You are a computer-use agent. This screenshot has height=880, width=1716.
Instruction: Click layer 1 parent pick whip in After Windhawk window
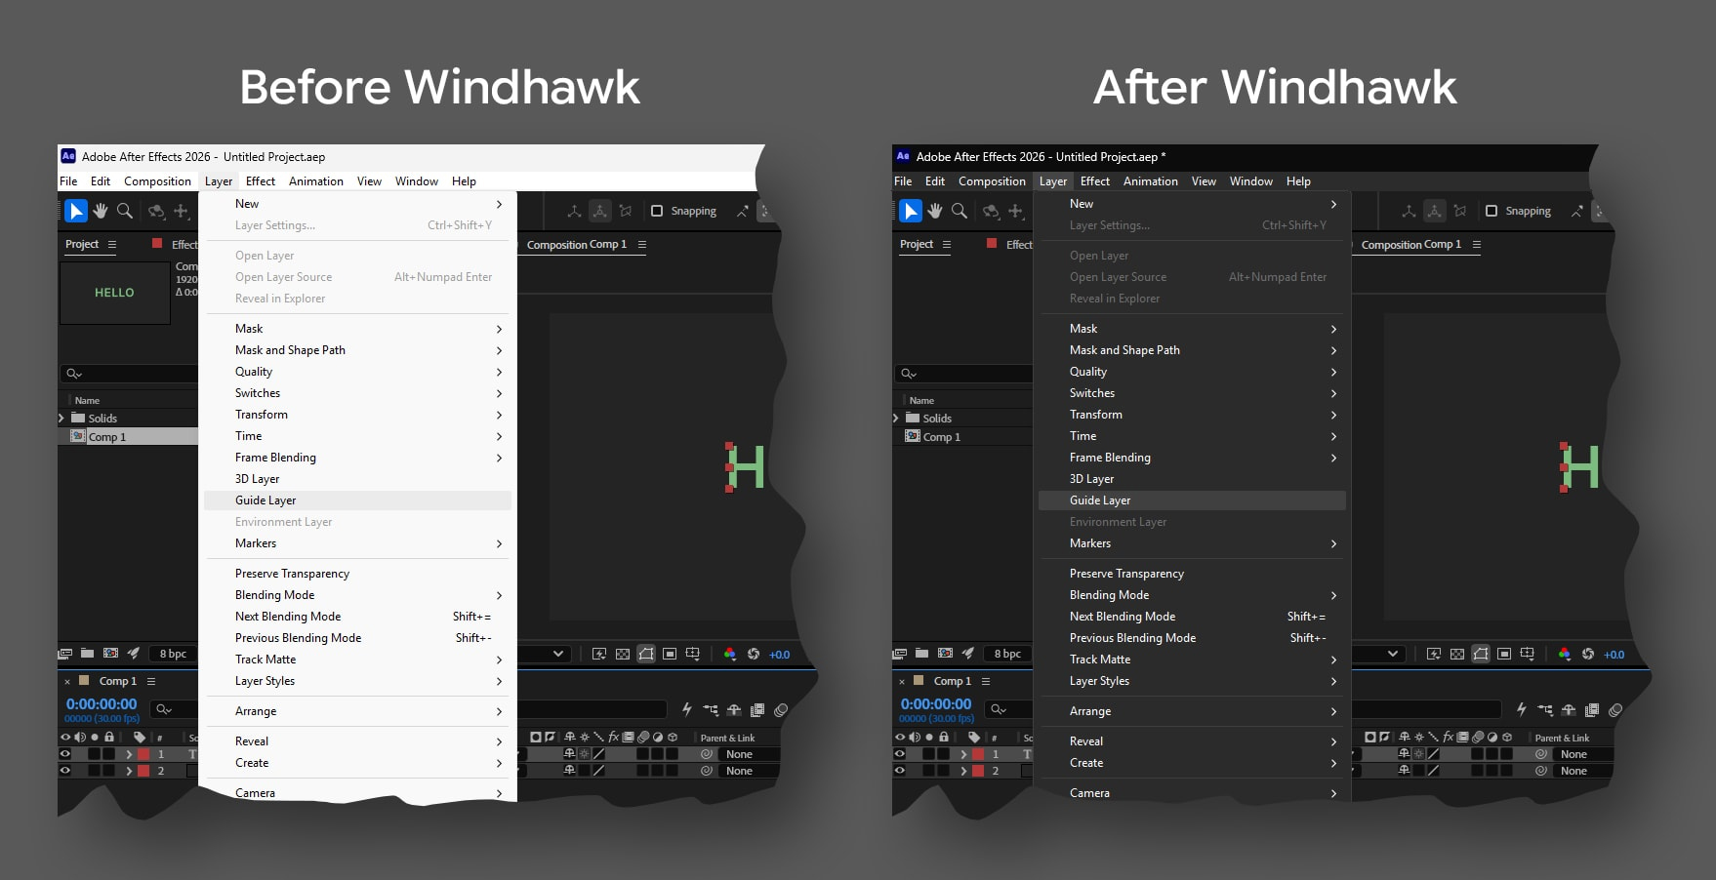click(x=1541, y=754)
